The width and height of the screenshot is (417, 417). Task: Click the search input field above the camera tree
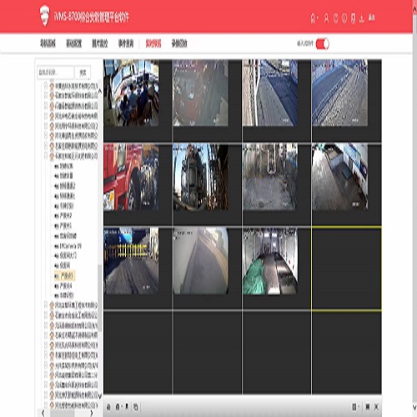(56, 73)
